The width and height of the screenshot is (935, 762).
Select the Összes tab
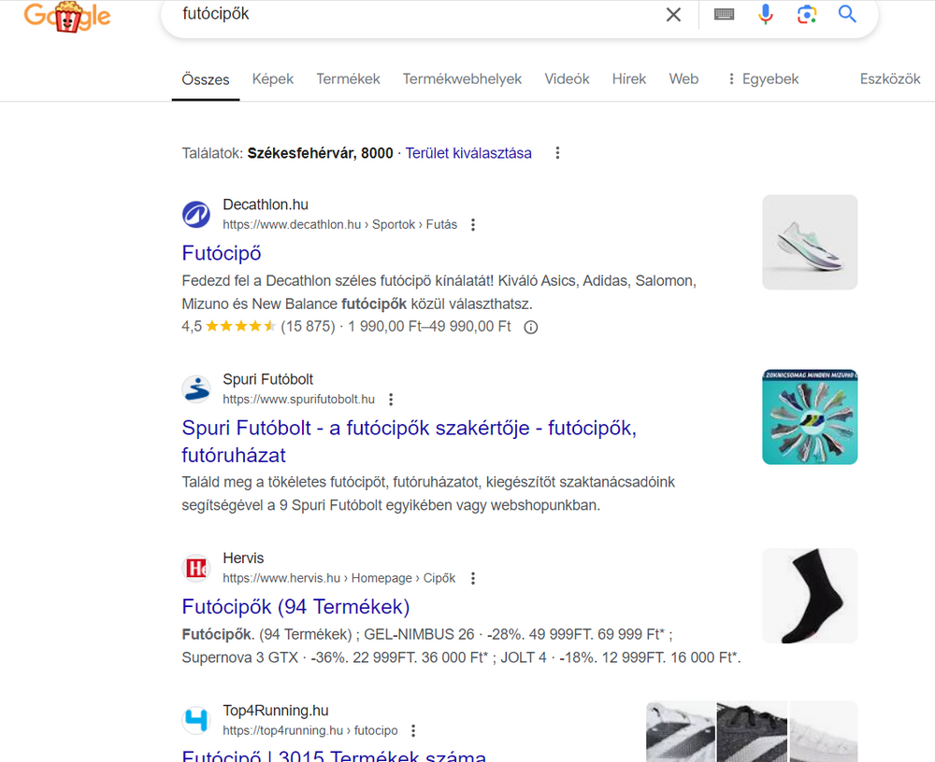click(206, 79)
